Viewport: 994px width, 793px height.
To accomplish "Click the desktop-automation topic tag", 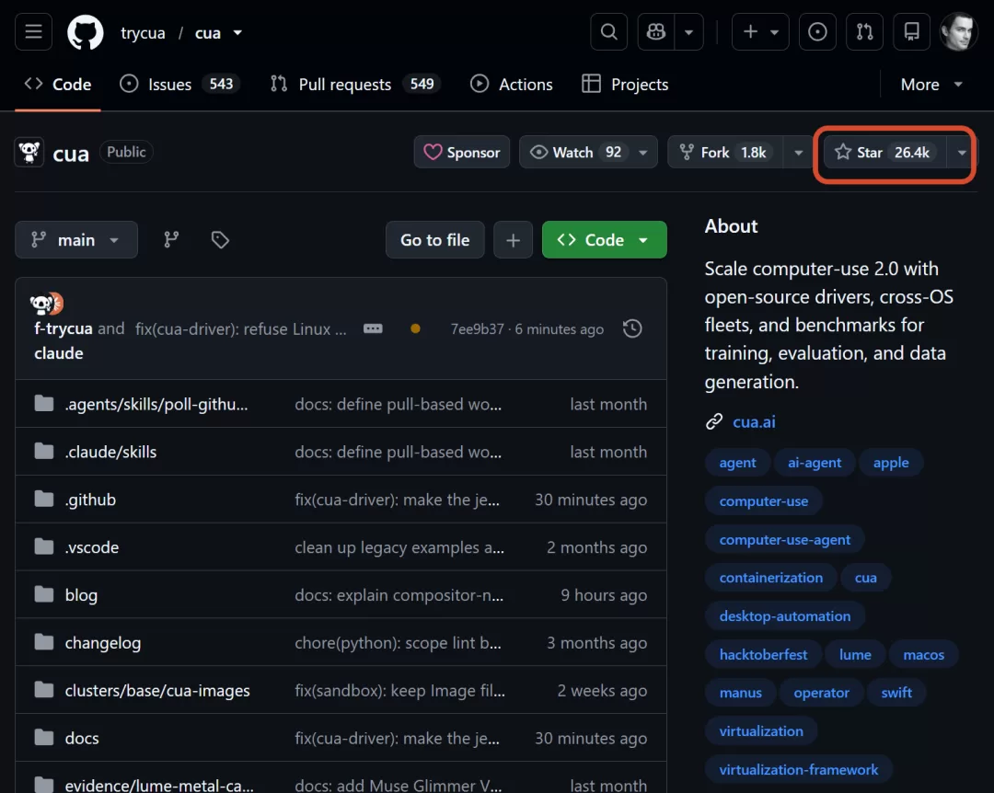I will pos(785,616).
